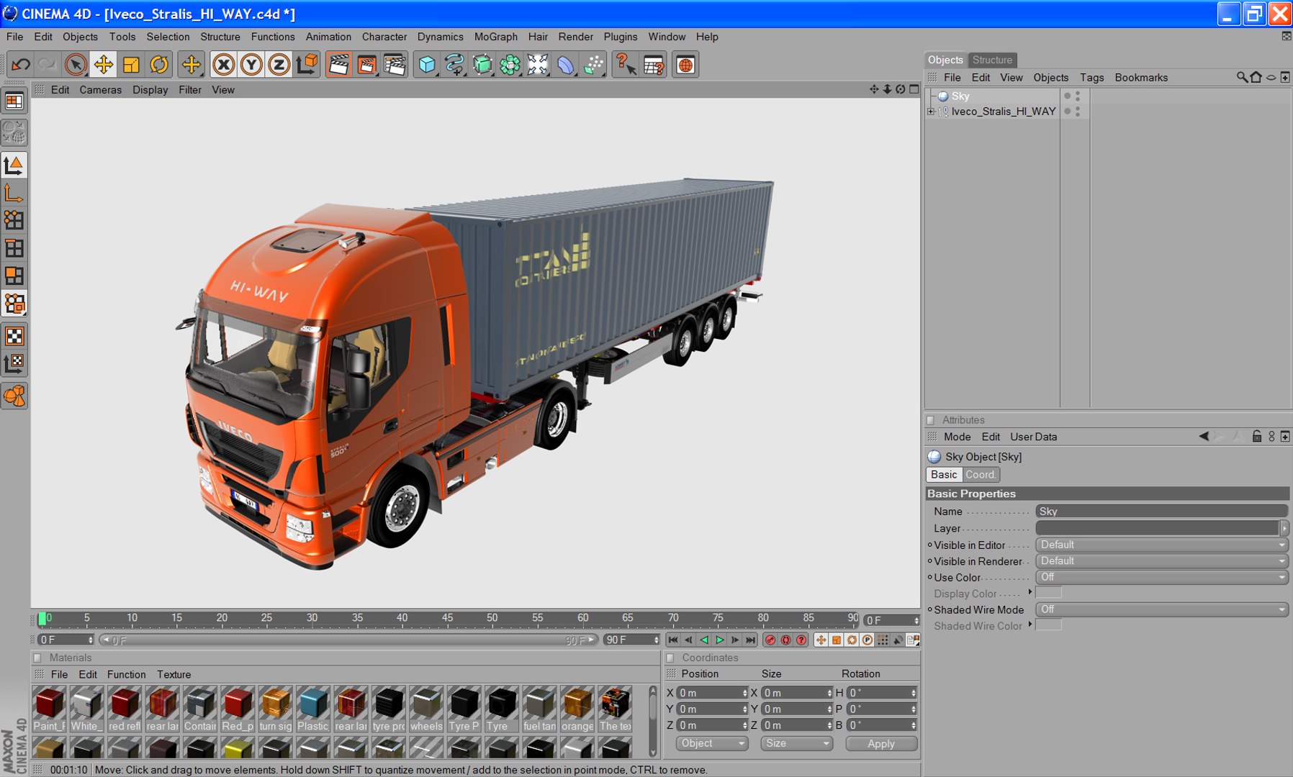
Task: Toggle the Z axis lock
Action: pos(279,65)
